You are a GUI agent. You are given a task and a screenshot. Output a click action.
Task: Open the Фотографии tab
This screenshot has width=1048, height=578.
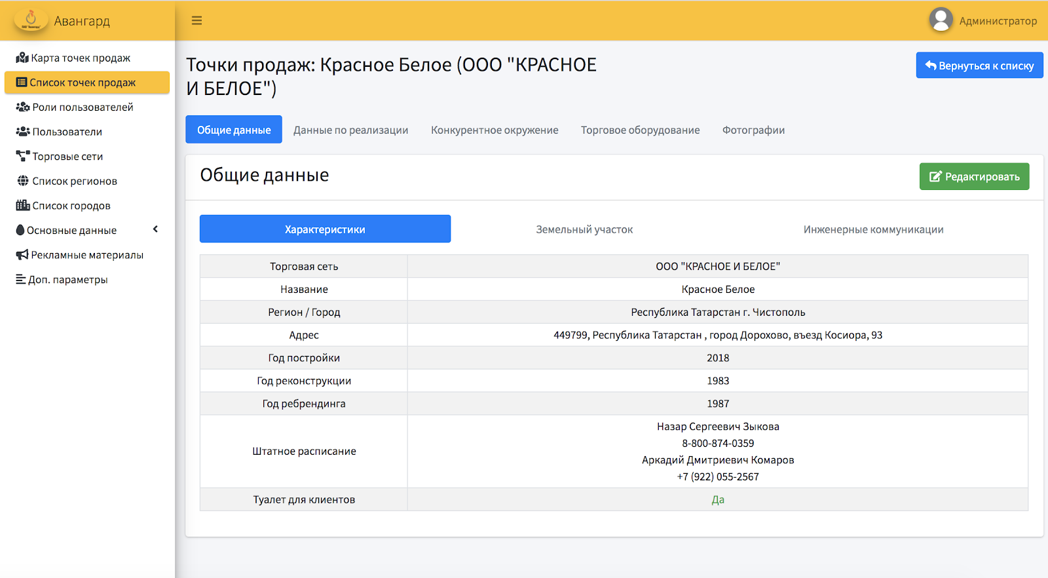tap(753, 130)
